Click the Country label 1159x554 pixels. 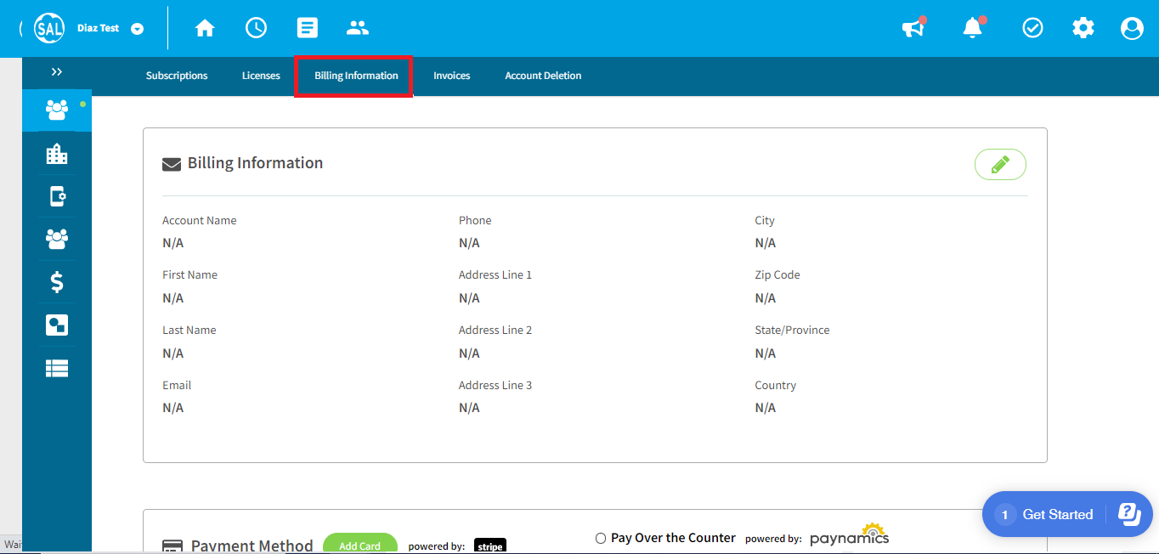pos(776,385)
